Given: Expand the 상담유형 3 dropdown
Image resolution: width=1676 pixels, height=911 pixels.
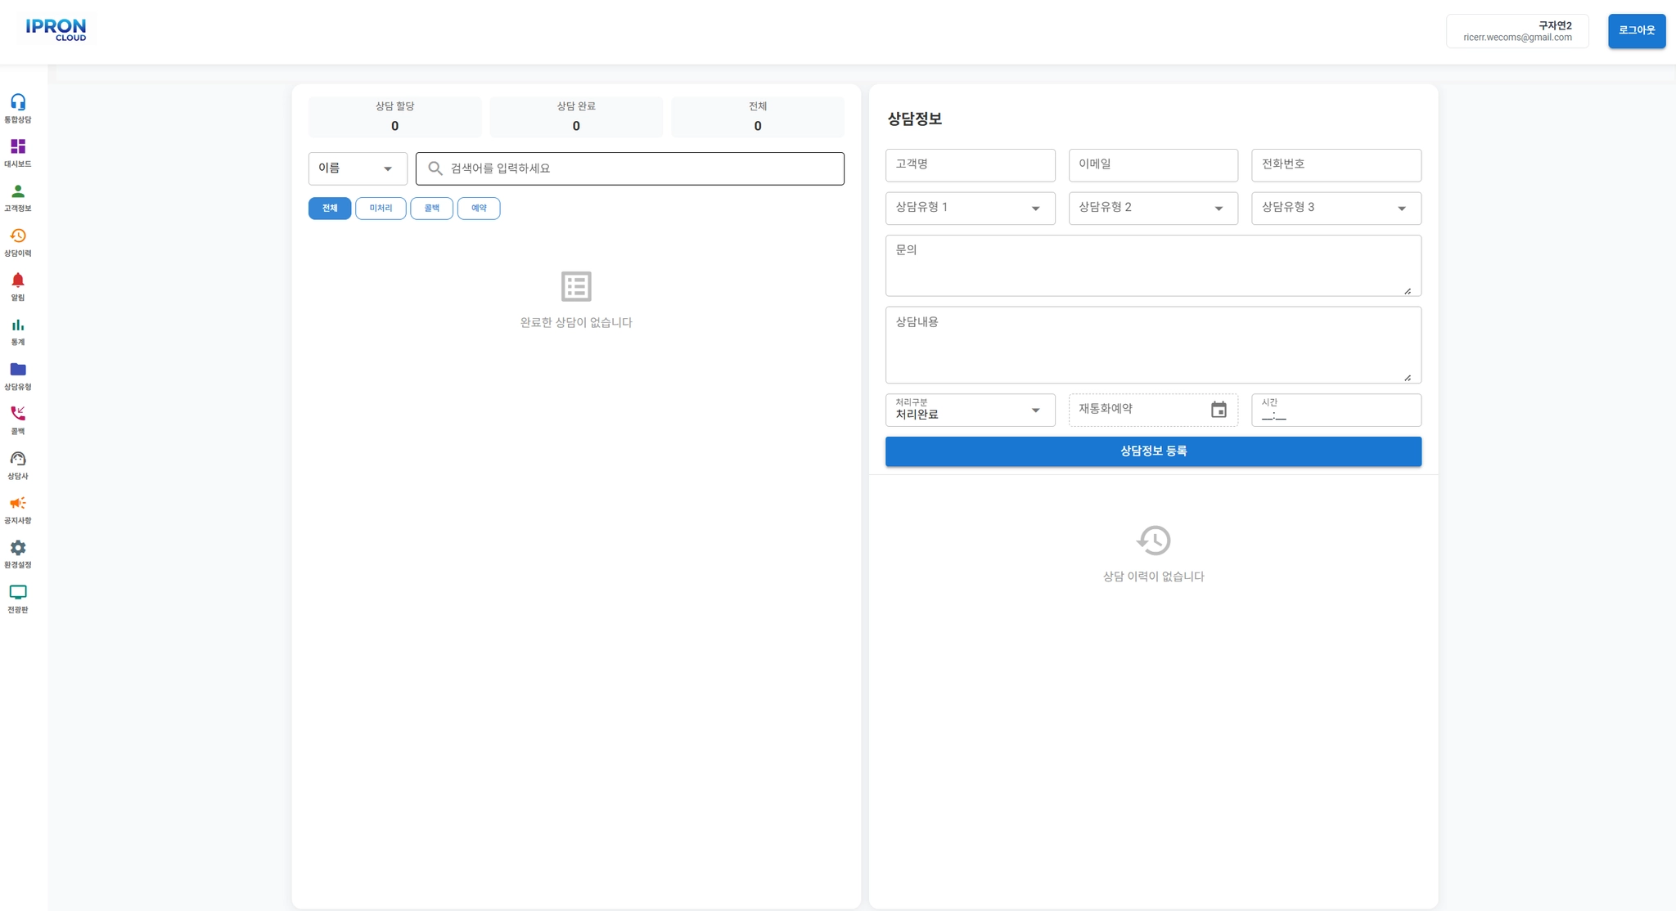Looking at the screenshot, I should (x=1336, y=208).
